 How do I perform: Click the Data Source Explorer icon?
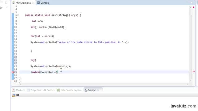click(58, 90)
